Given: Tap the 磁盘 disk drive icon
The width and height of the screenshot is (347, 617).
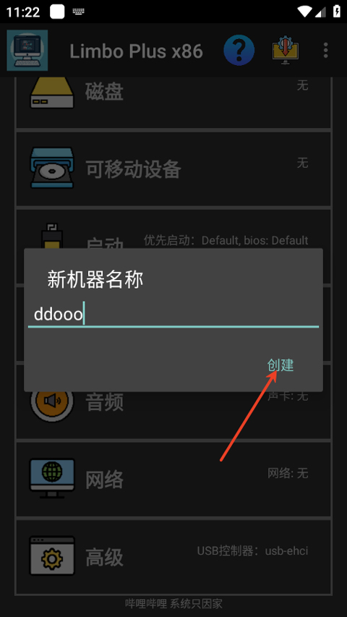Looking at the screenshot, I should [52, 93].
